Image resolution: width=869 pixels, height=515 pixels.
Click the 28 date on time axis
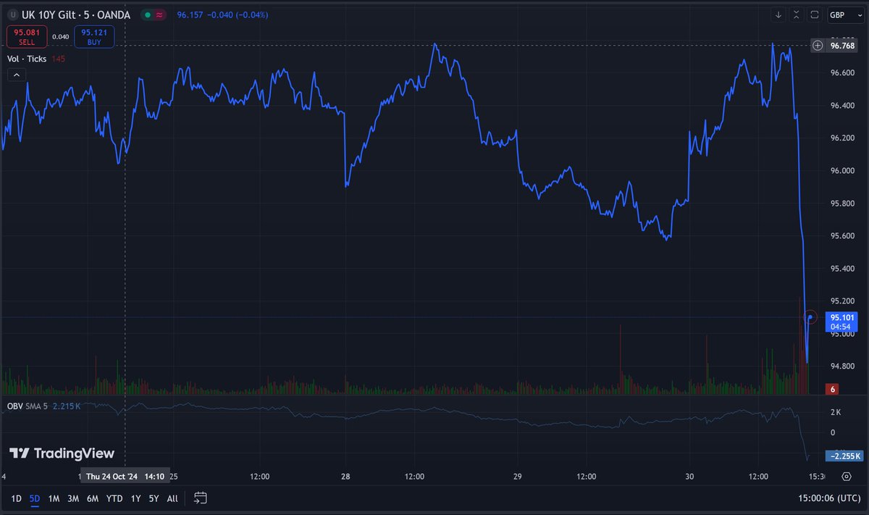345,477
